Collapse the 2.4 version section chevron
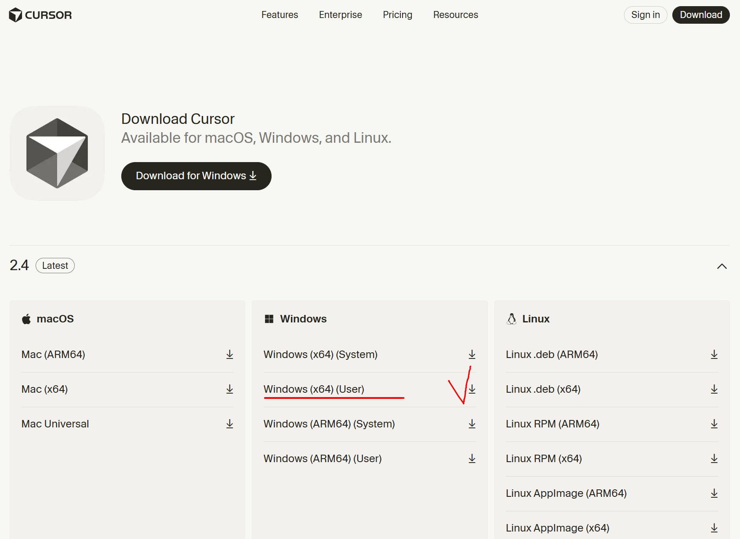The image size is (740, 539). coord(722,266)
